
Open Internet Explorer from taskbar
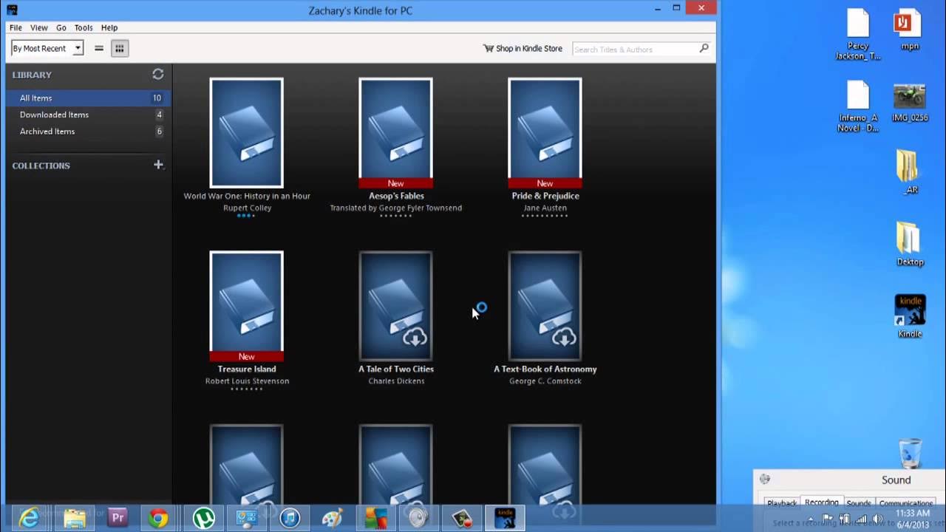point(29,518)
